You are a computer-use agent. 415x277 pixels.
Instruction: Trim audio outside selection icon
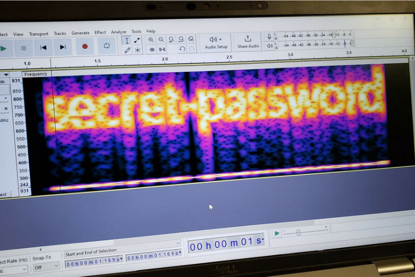(152, 49)
